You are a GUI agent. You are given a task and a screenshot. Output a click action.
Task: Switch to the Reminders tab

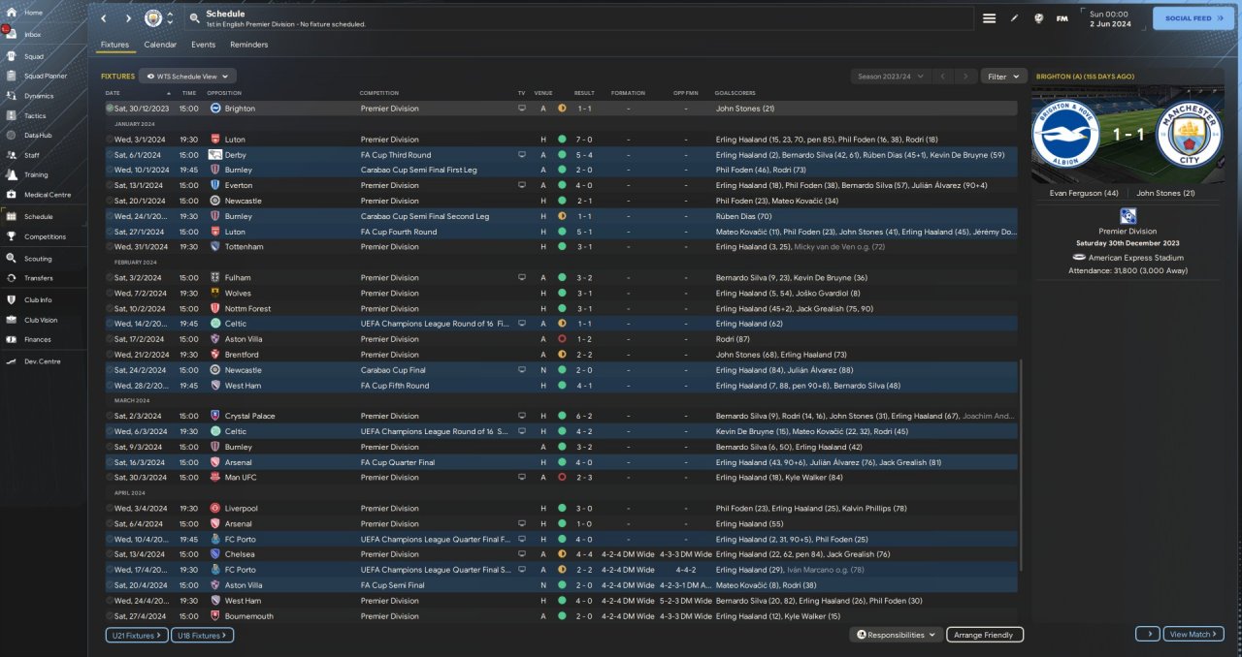[x=248, y=45]
